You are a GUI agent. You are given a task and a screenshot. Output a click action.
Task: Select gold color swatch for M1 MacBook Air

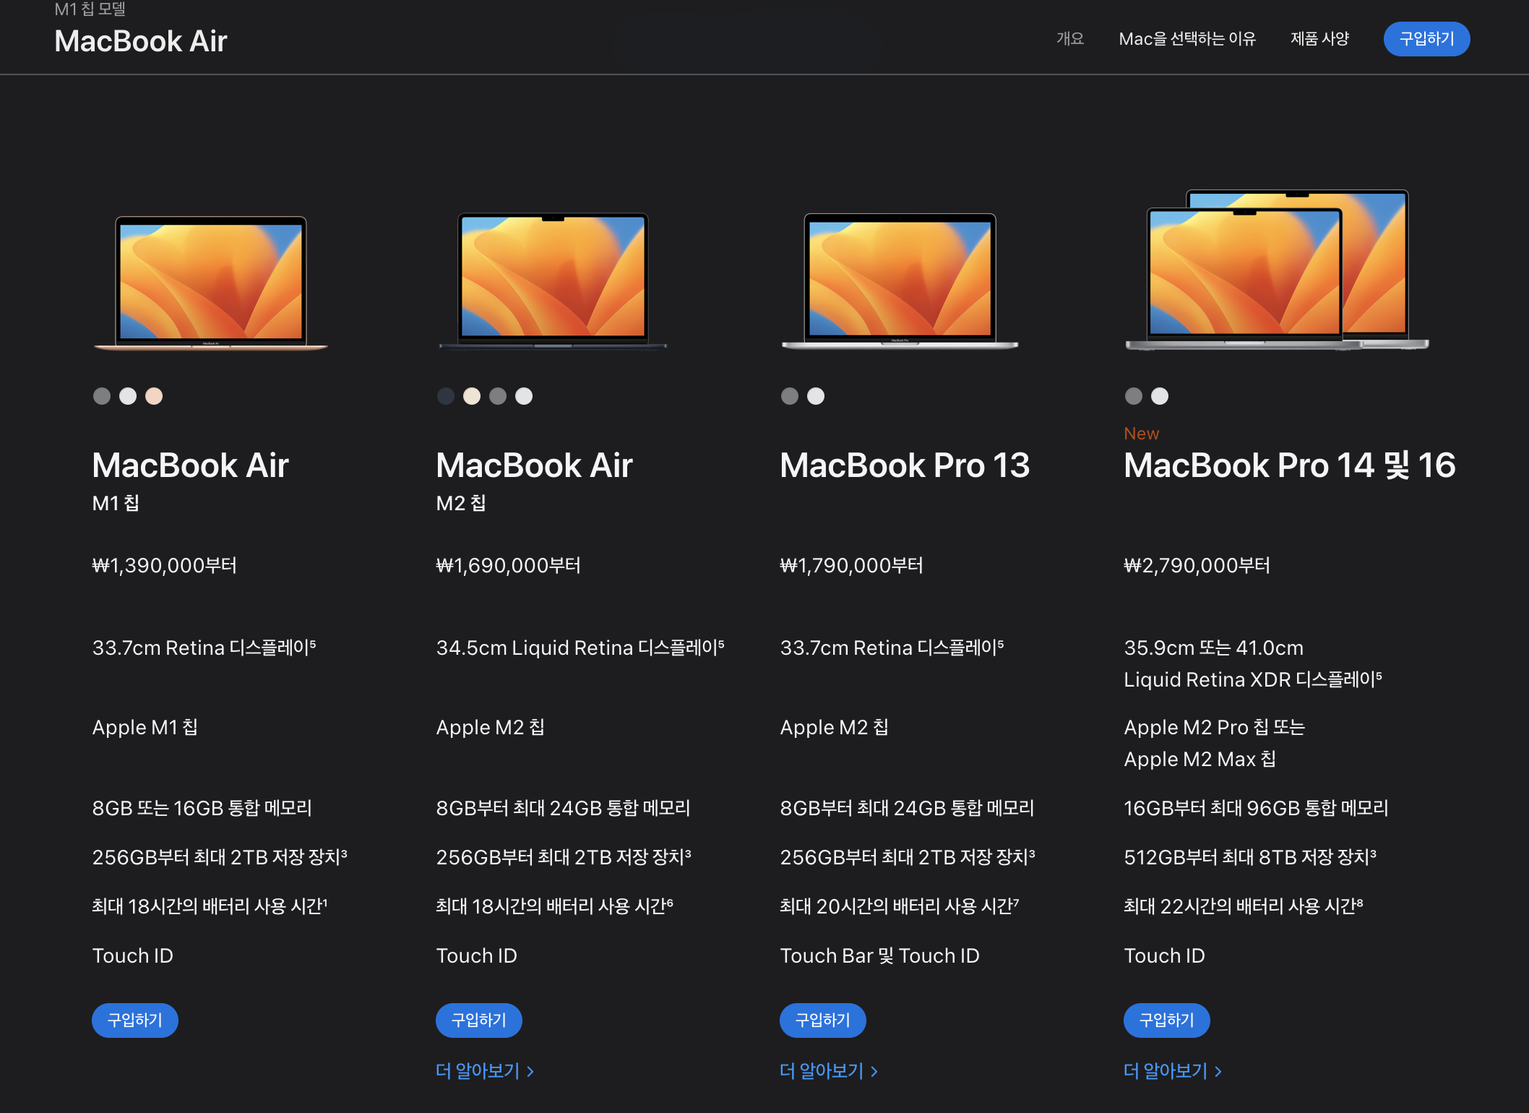pyautogui.click(x=154, y=396)
